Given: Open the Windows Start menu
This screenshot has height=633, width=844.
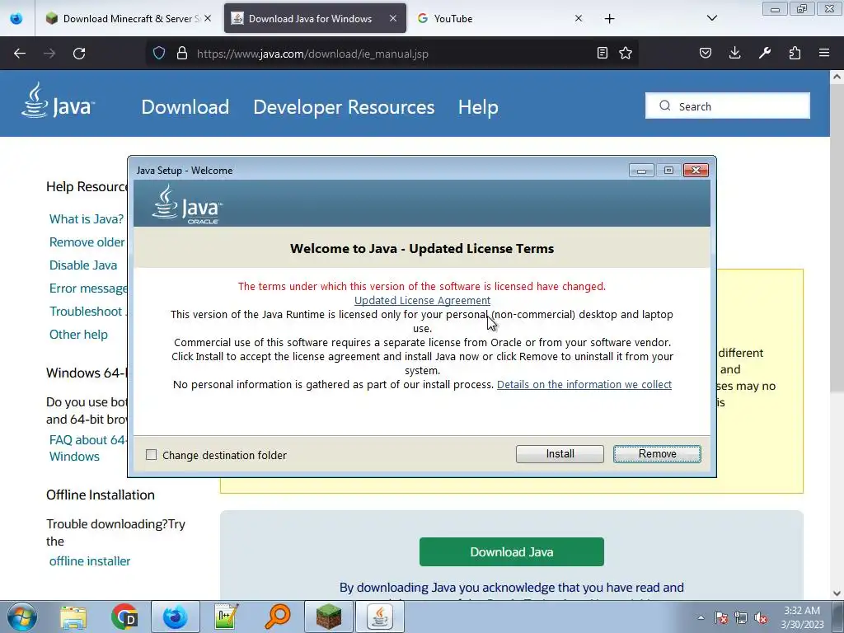Looking at the screenshot, I should (x=22, y=617).
